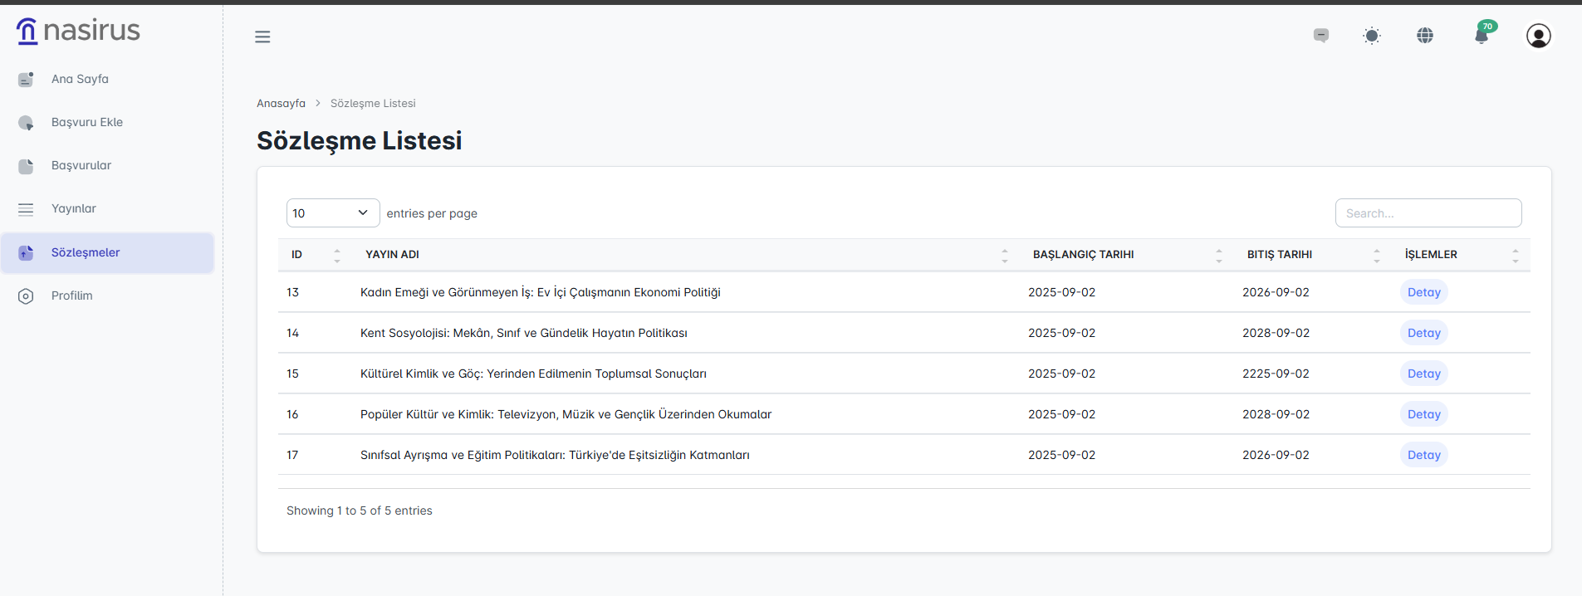Open Yayınlar in the sidebar

click(x=74, y=208)
